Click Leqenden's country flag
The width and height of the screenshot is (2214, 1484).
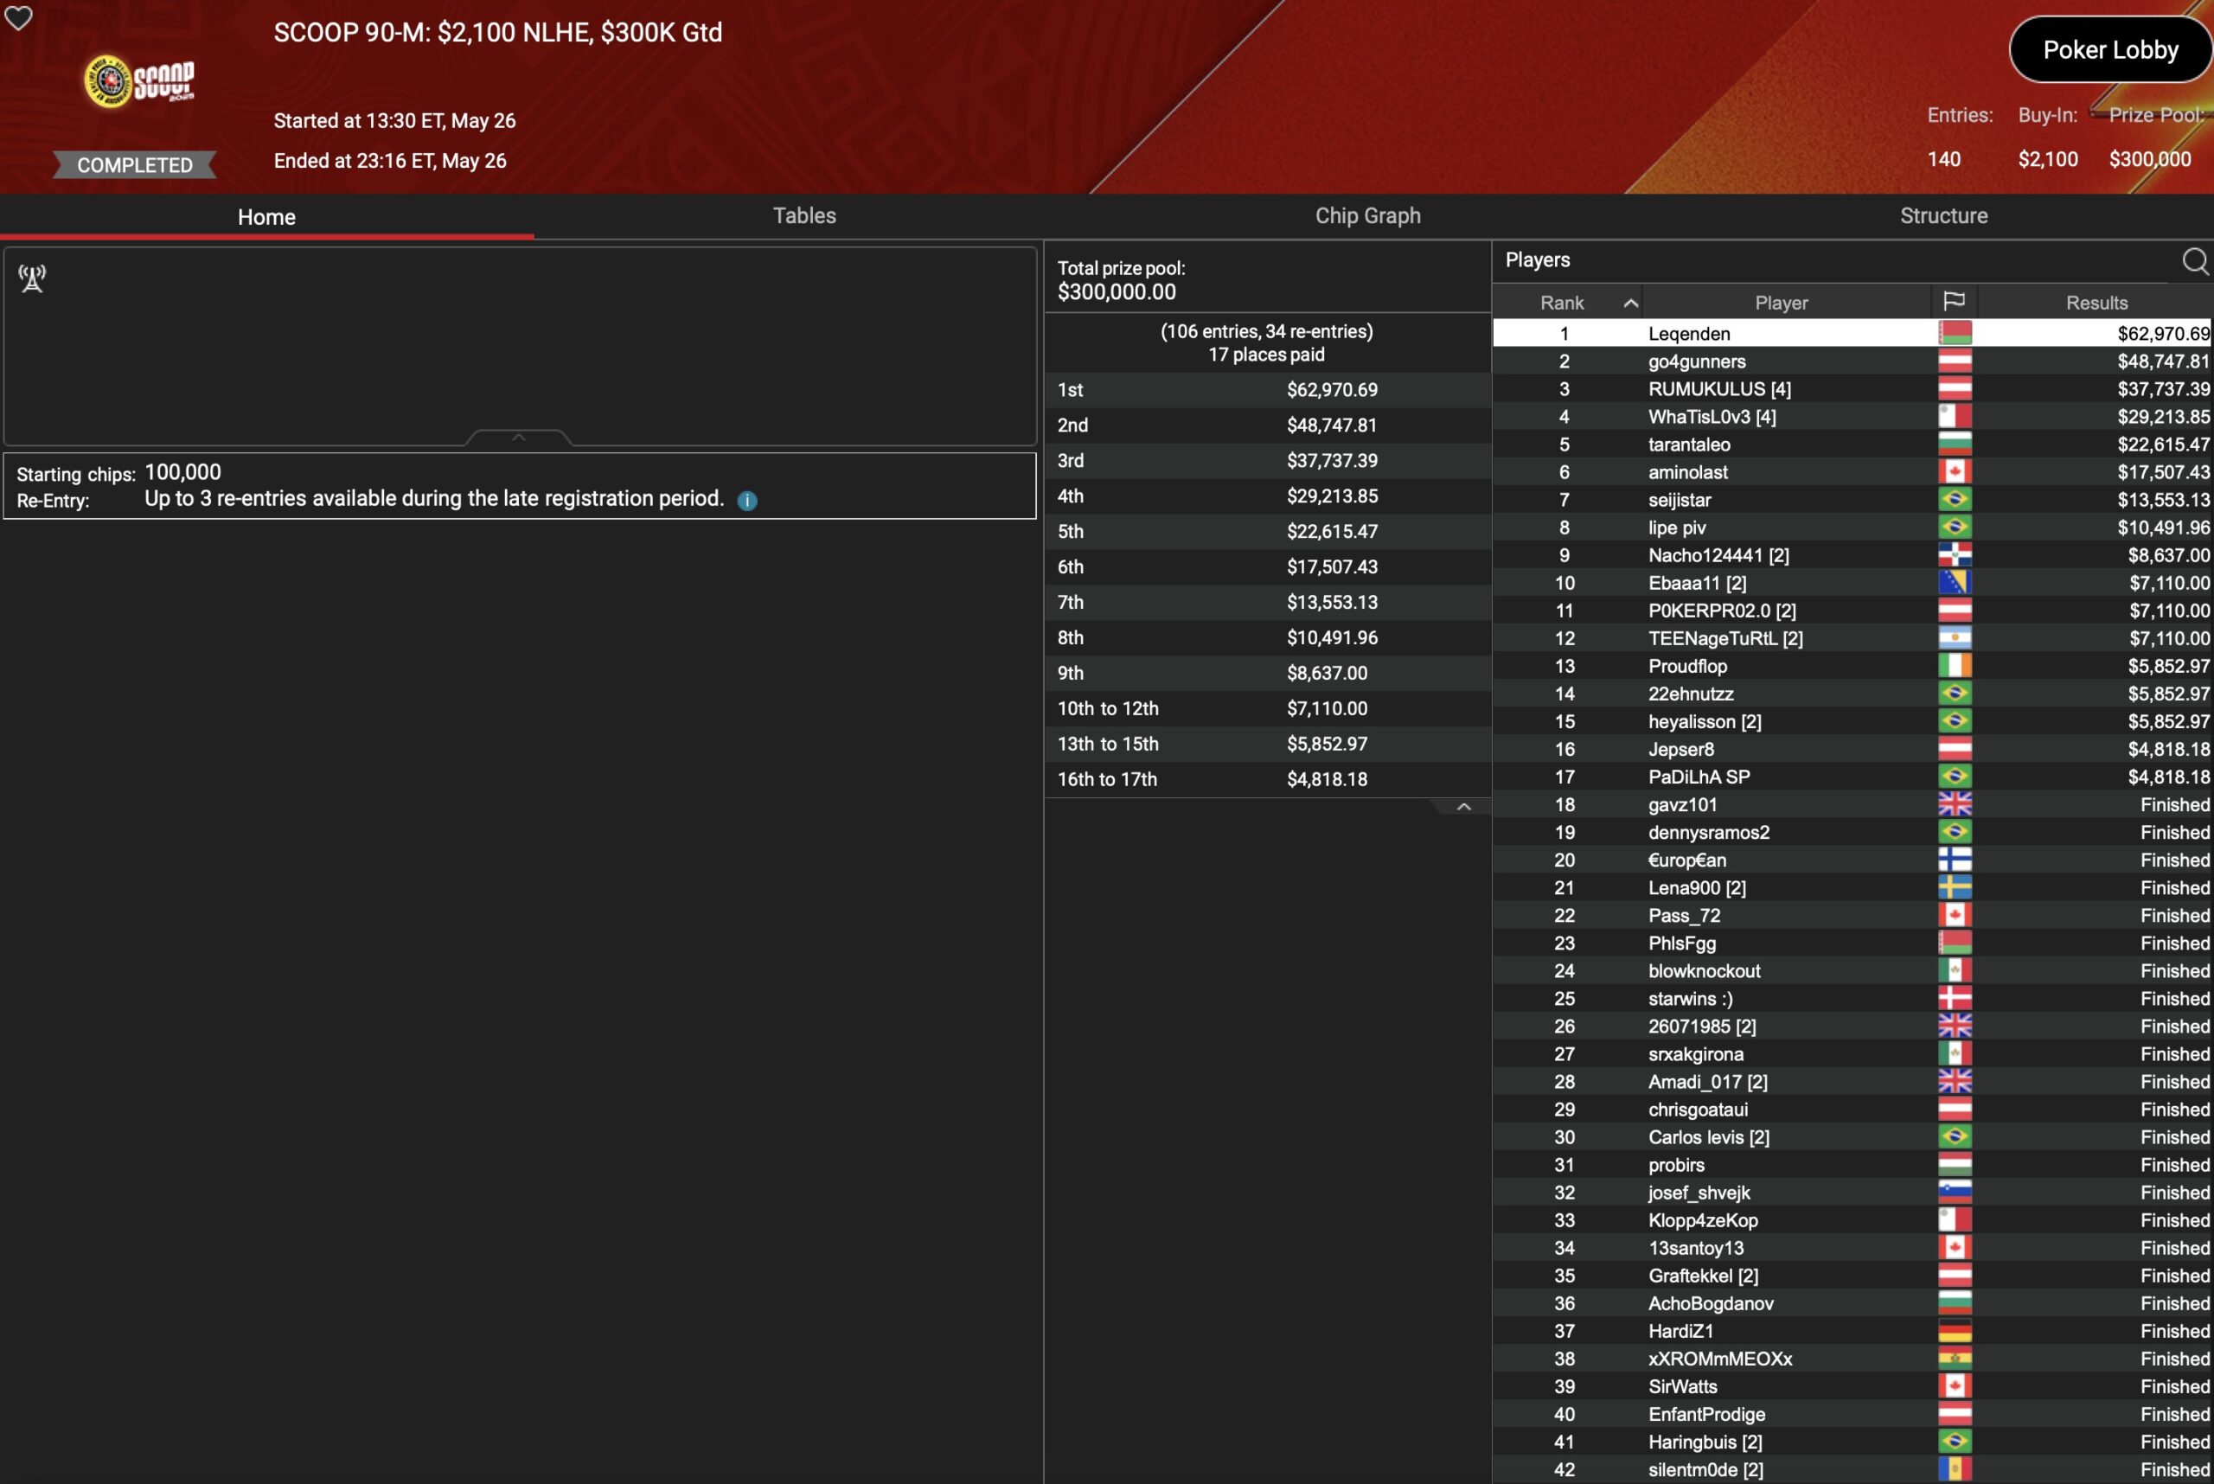point(1955,333)
